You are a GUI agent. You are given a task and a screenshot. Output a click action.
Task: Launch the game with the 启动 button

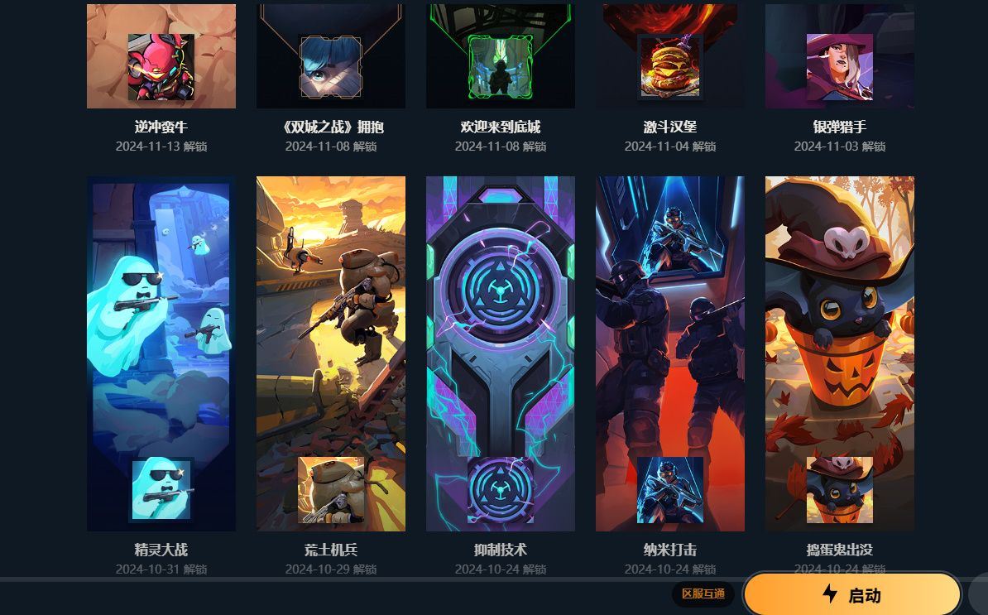[x=852, y=594]
